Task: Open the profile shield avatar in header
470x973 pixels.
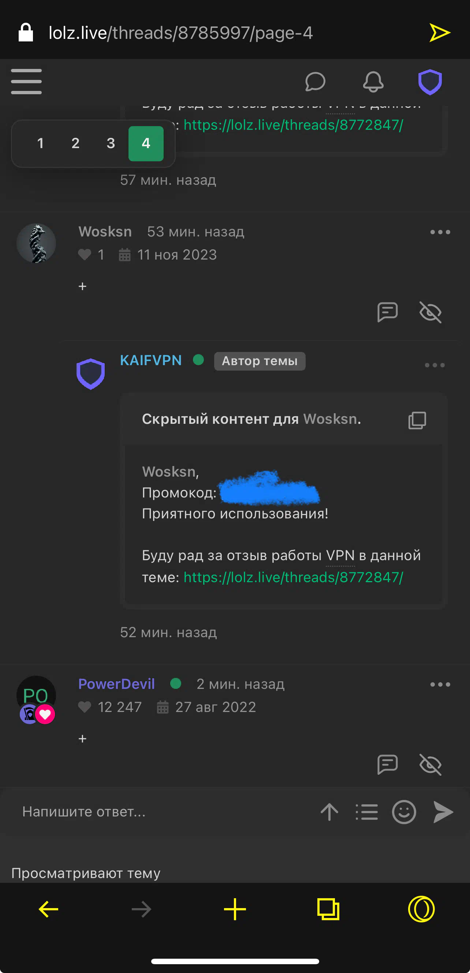Action: coord(430,82)
